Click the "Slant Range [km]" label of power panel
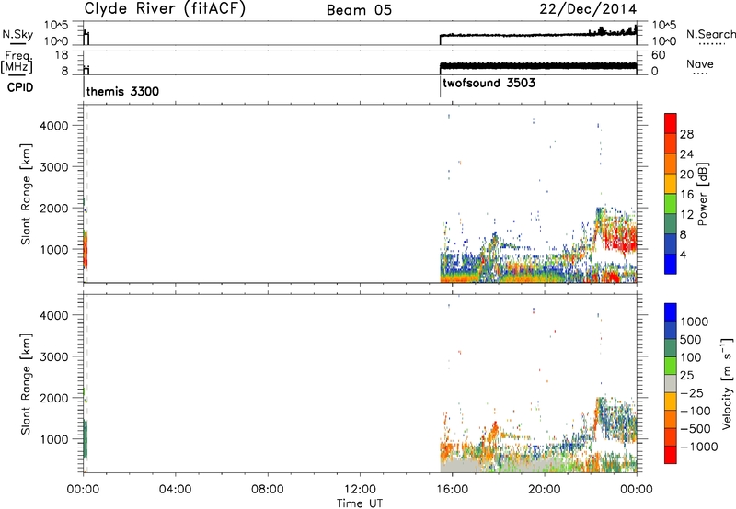The width and height of the screenshot is (736, 509). tap(26, 194)
